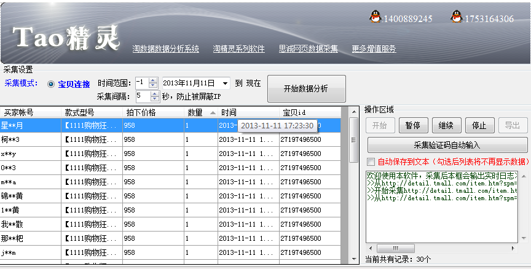Open 更多增值服务 link
The width and height of the screenshot is (531, 269).
(374, 49)
